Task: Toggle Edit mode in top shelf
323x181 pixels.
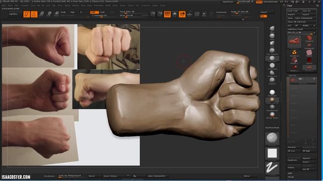Action: click(27, 14)
